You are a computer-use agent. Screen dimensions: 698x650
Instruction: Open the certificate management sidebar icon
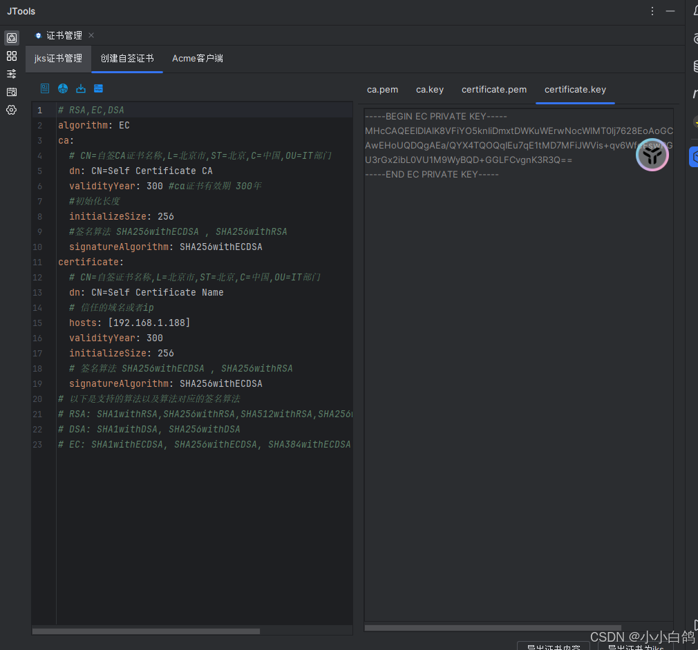pyautogui.click(x=12, y=38)
